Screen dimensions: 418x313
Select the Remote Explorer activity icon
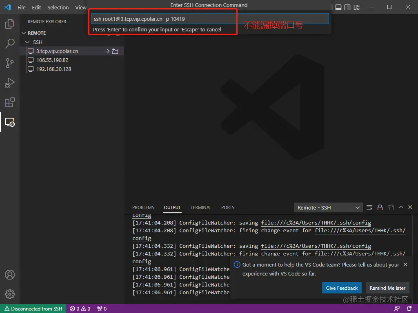coord(10,122)
